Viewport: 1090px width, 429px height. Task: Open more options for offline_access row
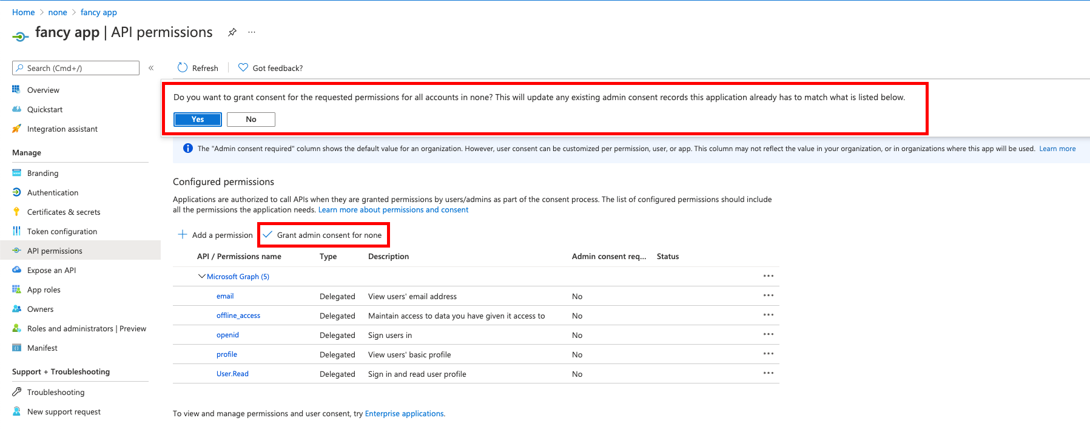pos(769,315)
